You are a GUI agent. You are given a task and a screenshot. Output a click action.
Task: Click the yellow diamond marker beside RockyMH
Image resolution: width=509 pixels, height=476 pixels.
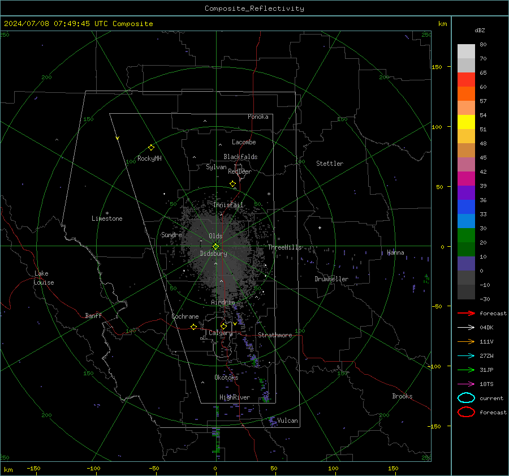pyautogui.click(x=151, y=148)
